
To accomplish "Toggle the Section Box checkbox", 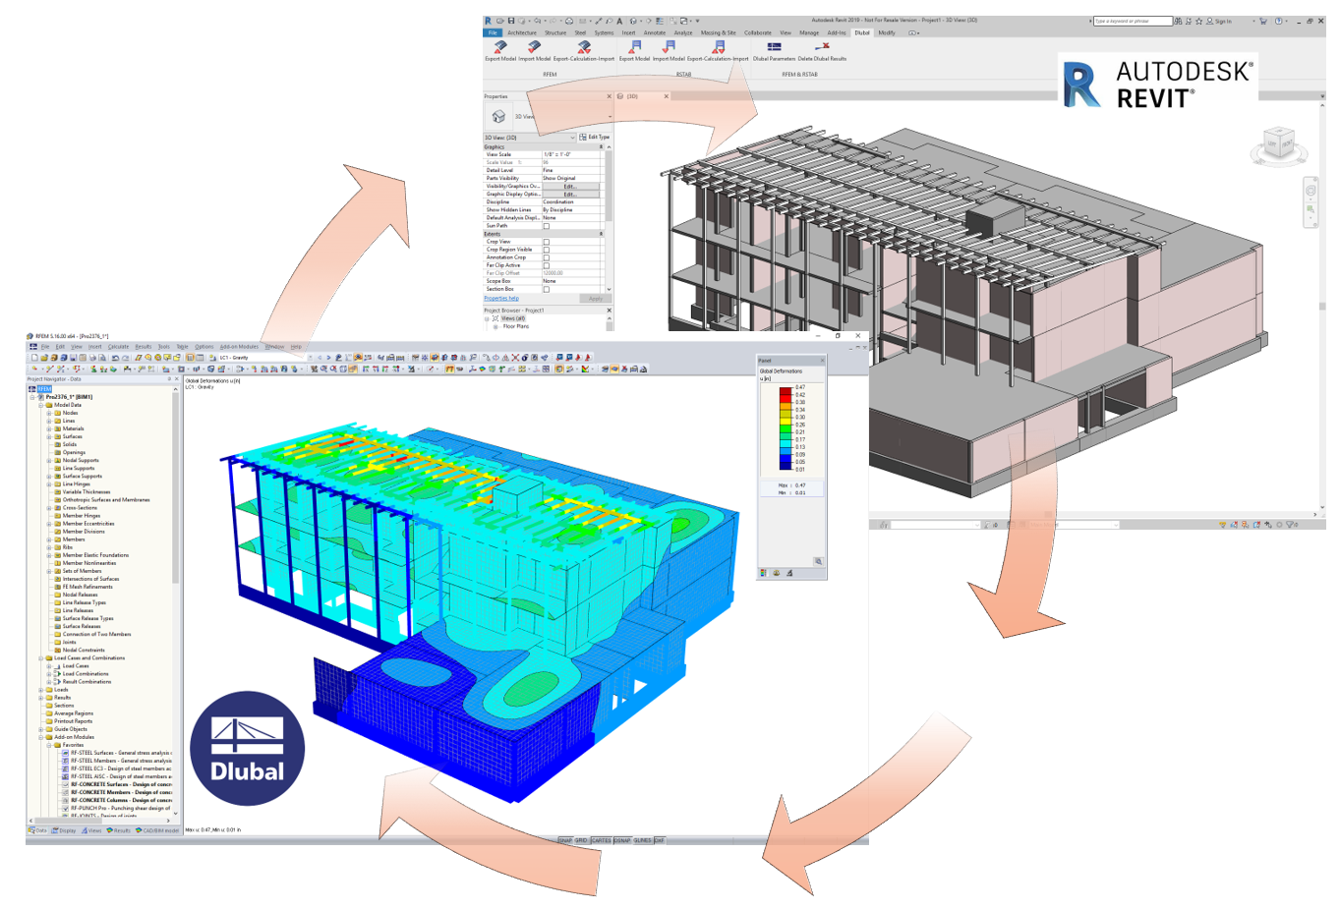I will [547, 289].
